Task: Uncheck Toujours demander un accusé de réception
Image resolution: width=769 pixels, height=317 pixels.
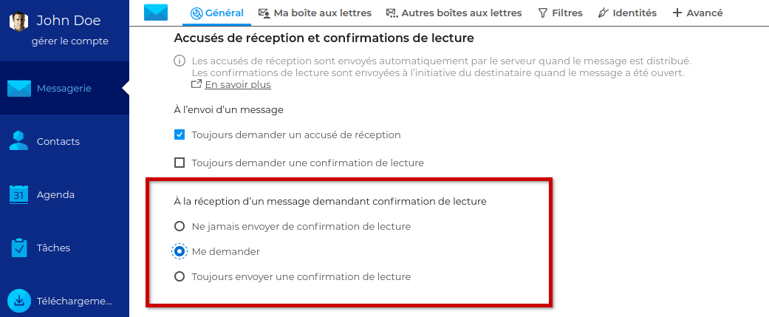Action: [180, 134]
